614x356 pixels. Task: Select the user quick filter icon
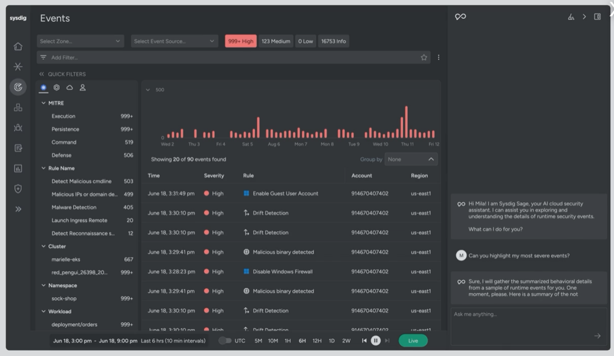click(83, 88)
